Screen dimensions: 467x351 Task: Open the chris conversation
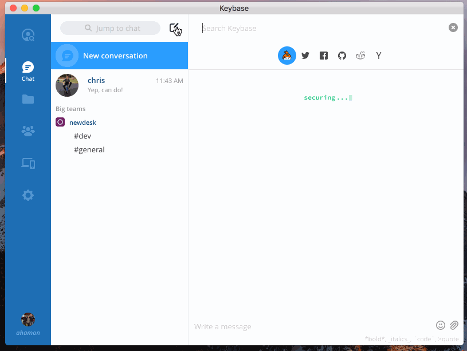(119, 85)
